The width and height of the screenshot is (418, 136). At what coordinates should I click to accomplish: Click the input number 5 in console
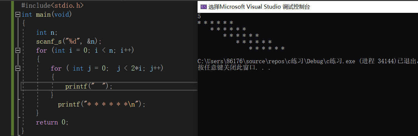200,16
